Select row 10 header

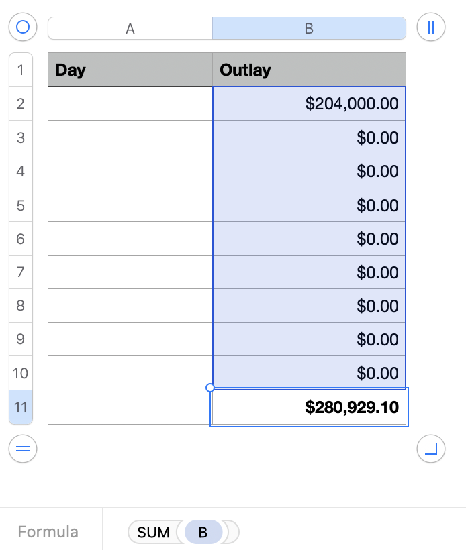click(20, 373)
